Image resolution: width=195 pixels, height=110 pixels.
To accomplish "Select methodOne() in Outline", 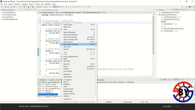I will [x=168, y=24].
